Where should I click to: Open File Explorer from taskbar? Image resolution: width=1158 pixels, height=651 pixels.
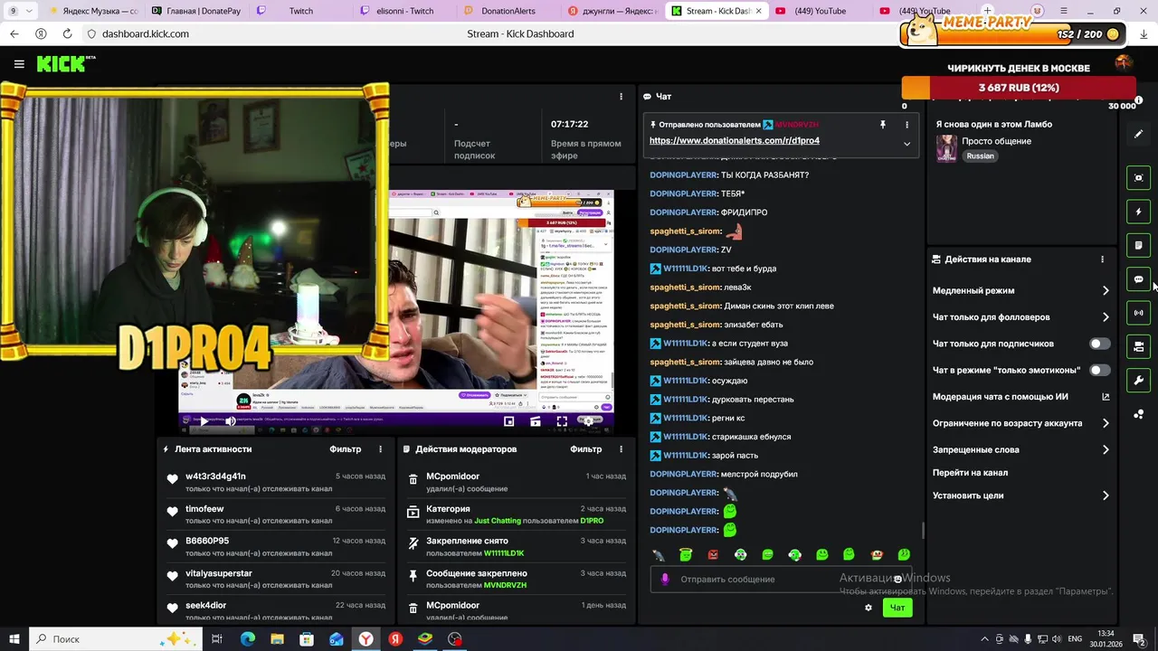coord(278,639)
